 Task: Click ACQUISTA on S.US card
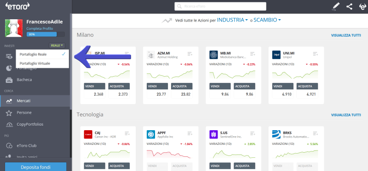click(x=245, y=166)
